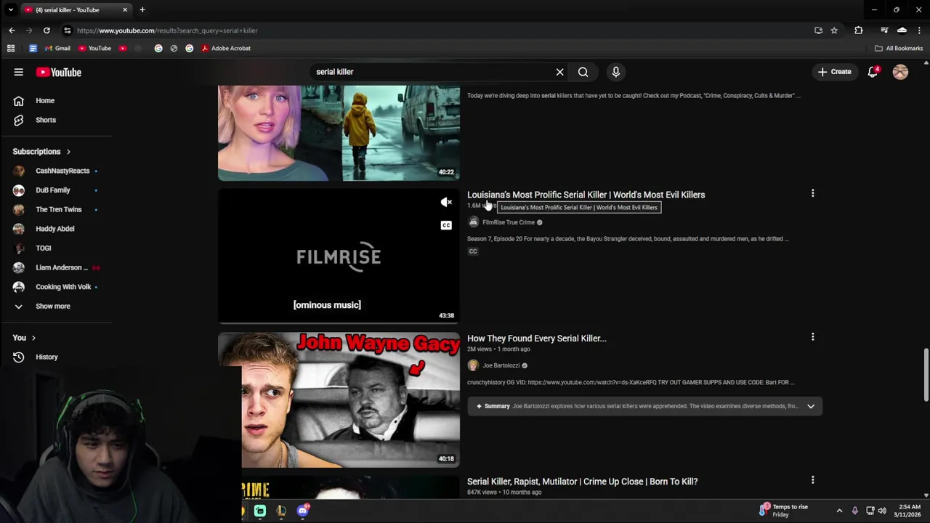Open taskbar volume speaker icon
Image resolution: width=930 pixels, height=523 pixels.
pos(882,511)
